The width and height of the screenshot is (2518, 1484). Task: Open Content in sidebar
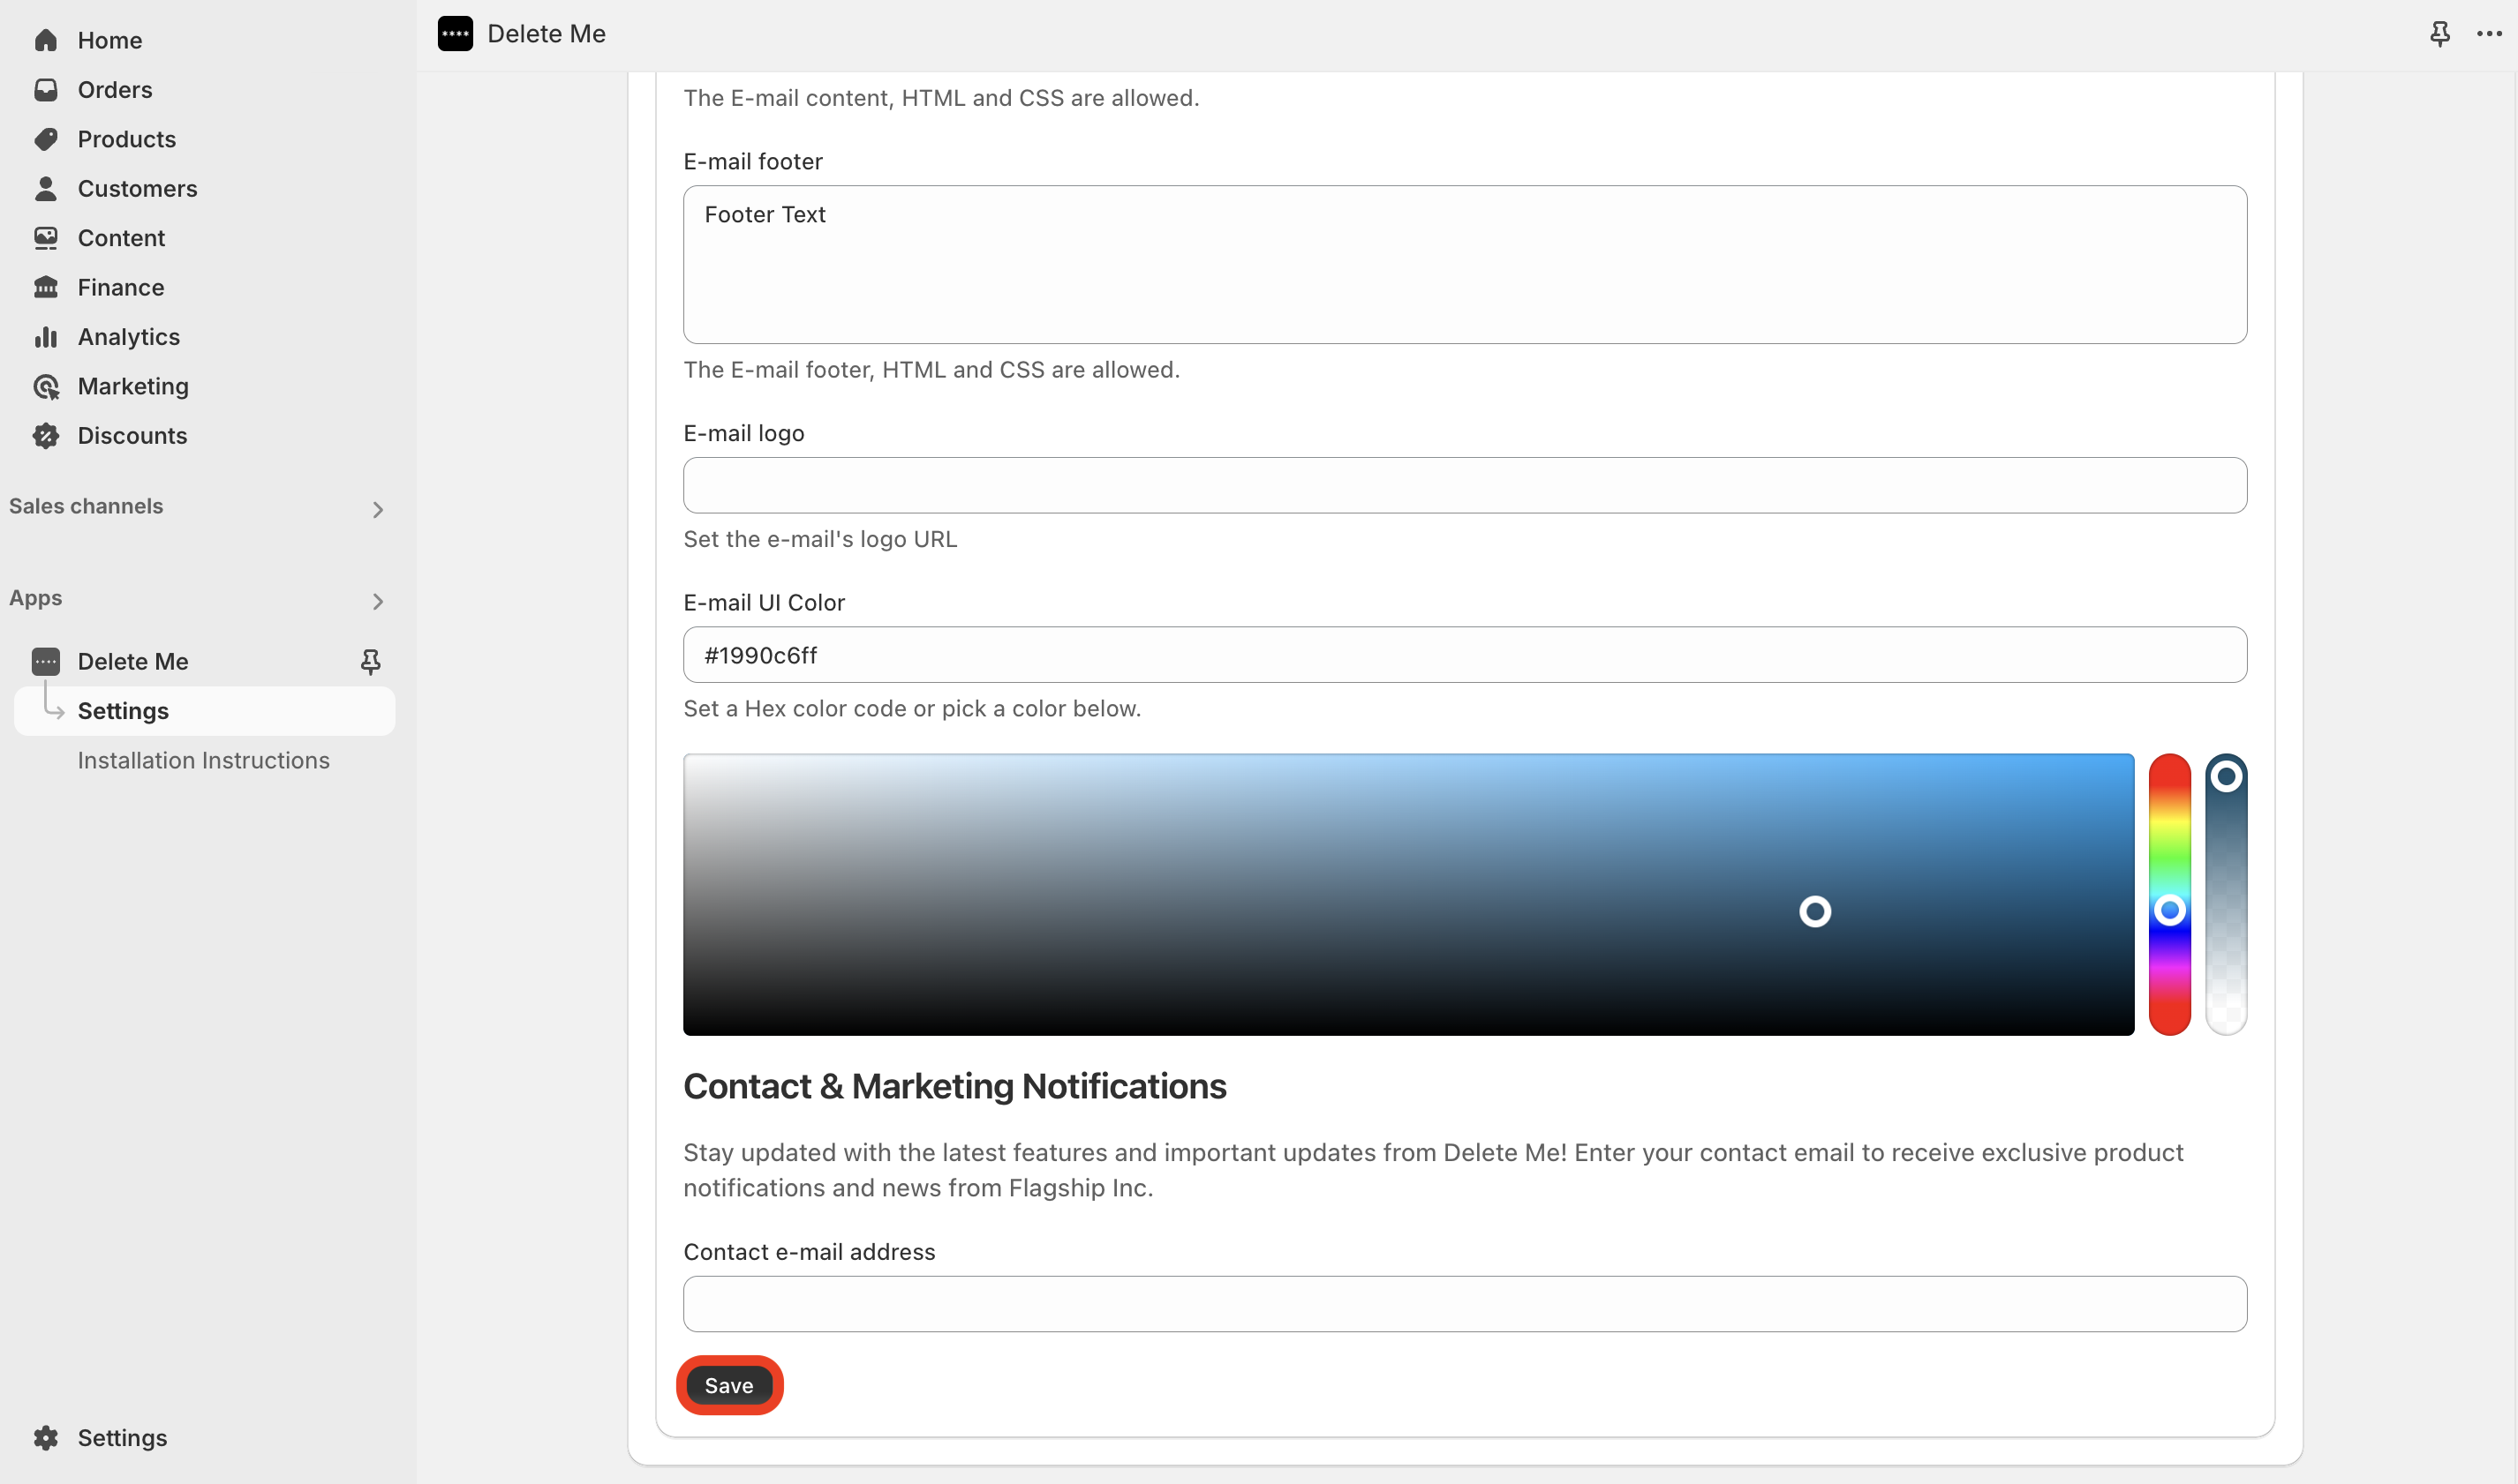click(121, 238)
